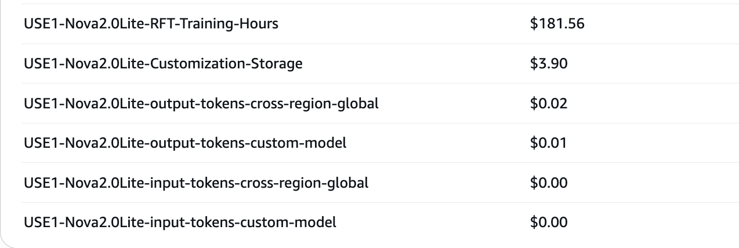Select the $0.00 amount for input-tokens-cross-region-global
This screenshot has width=739, height=248.
pos(549,183)
